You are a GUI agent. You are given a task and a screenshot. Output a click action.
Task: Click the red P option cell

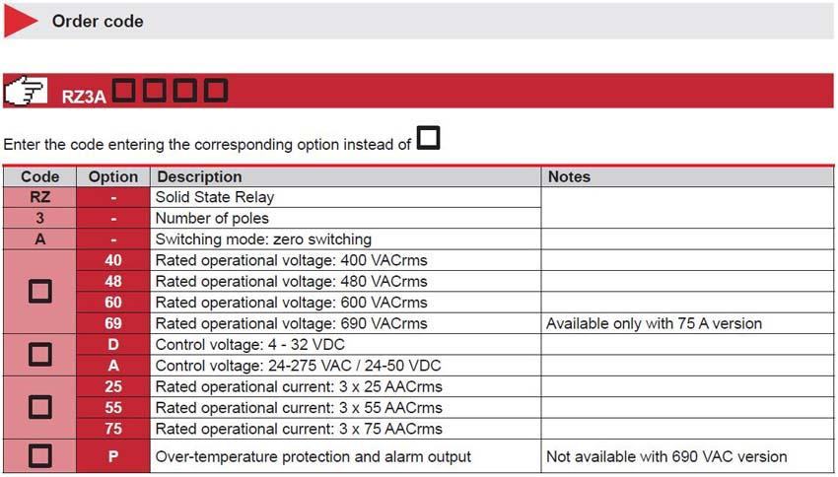pyautogui.click(x=113, y=456)
